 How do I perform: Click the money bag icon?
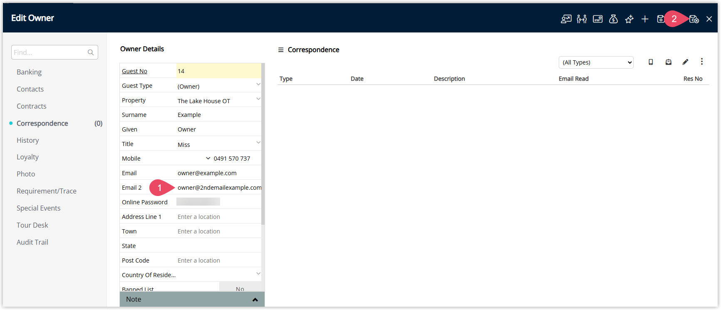click(x=613, y=19)
